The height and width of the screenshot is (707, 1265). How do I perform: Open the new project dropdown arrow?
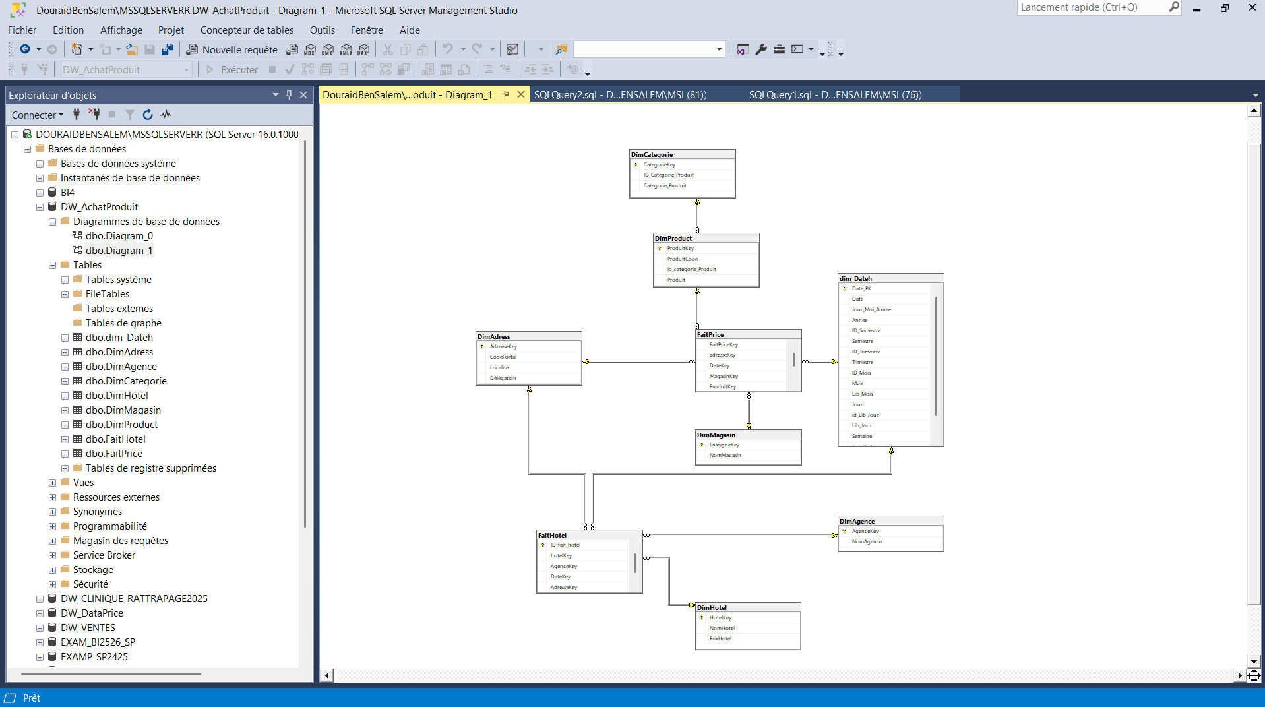(90, 49)
